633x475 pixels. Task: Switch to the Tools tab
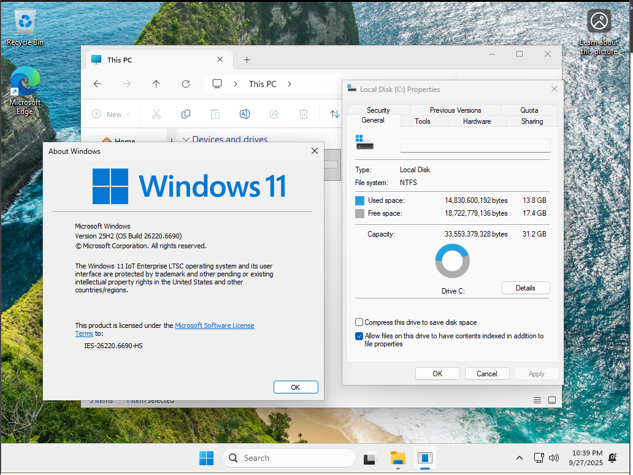423,121
